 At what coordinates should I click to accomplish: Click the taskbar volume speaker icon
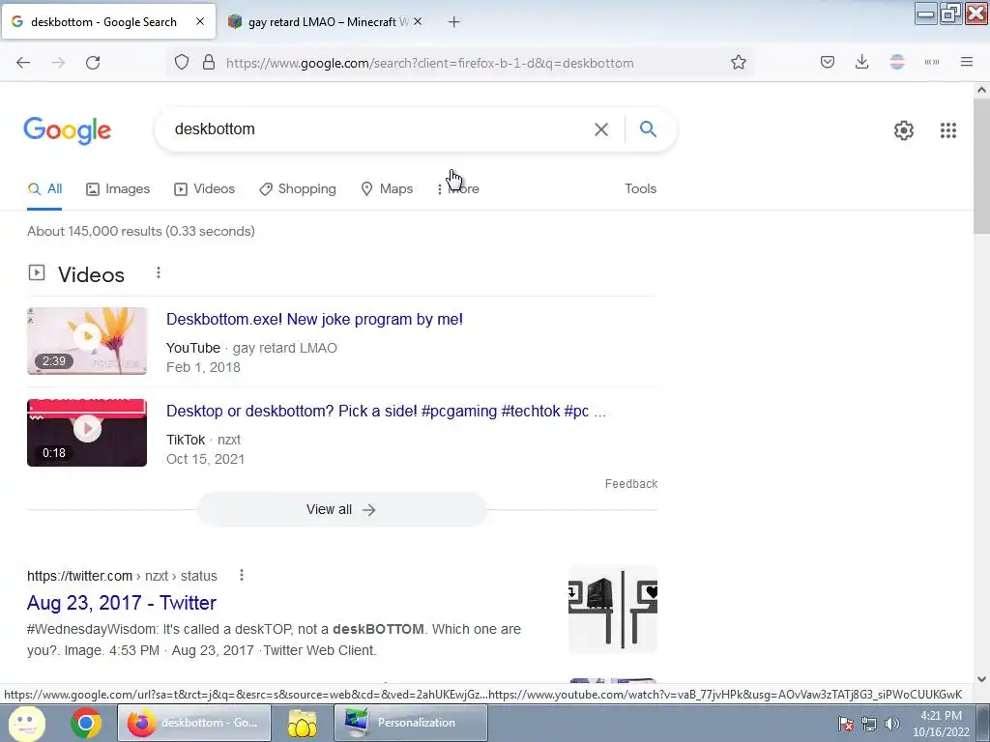coord(892,724)
